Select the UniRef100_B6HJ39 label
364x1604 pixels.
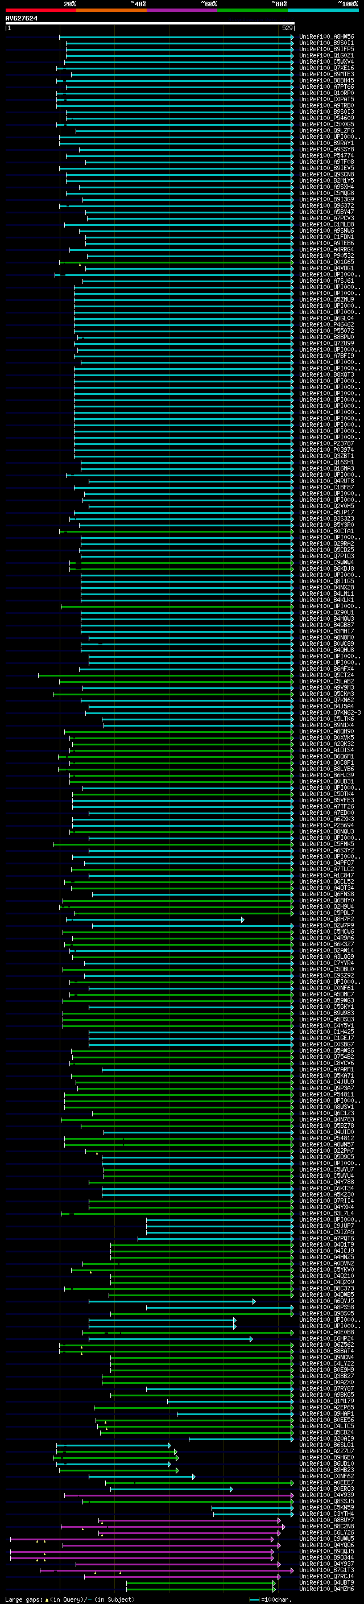click(326, 775)
